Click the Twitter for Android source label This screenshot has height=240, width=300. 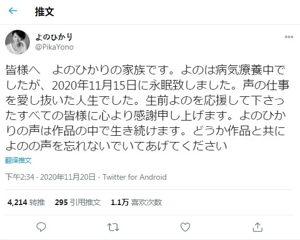[134, 177]
